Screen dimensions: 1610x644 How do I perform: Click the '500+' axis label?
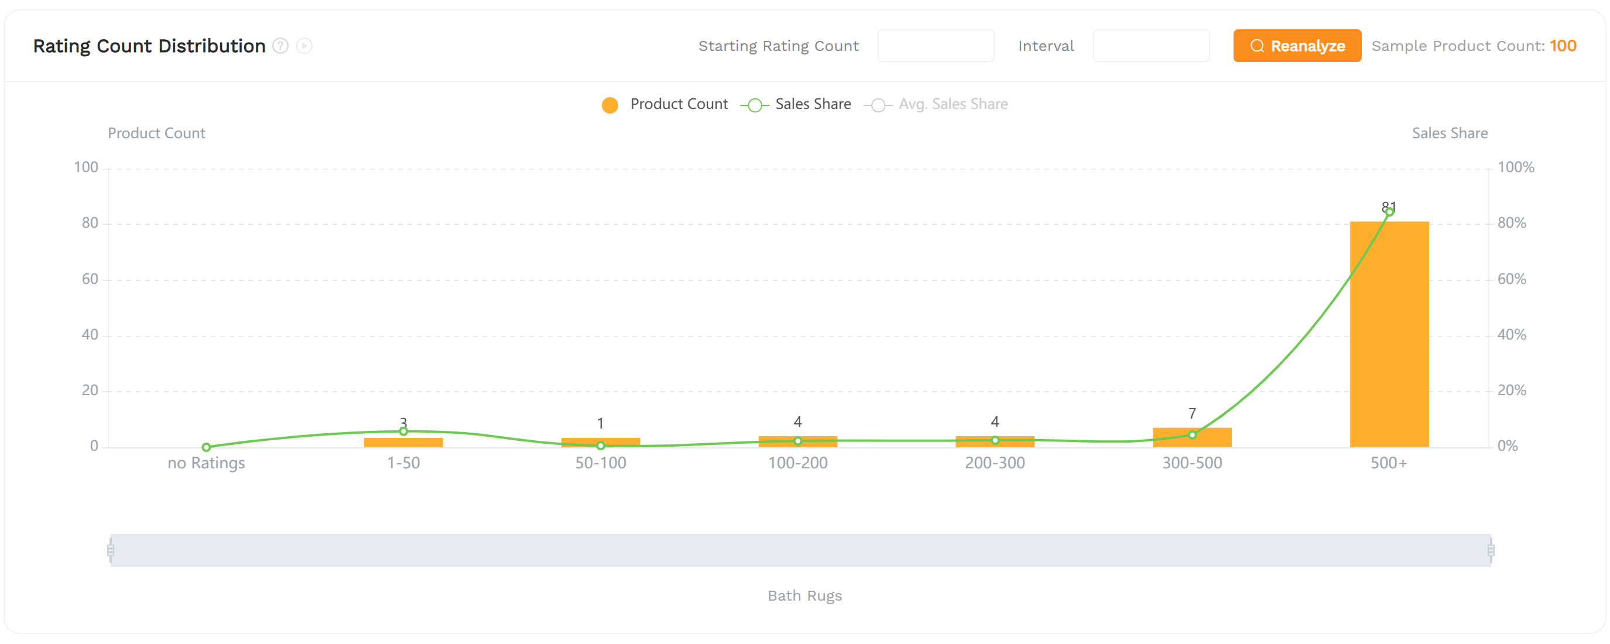point(1389,463)
